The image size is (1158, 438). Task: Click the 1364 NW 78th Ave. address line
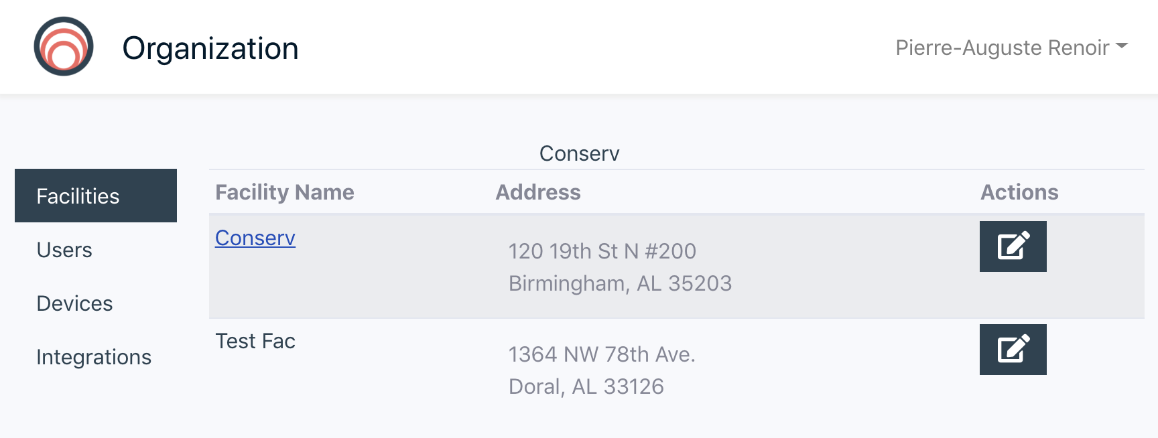(602, 354)
